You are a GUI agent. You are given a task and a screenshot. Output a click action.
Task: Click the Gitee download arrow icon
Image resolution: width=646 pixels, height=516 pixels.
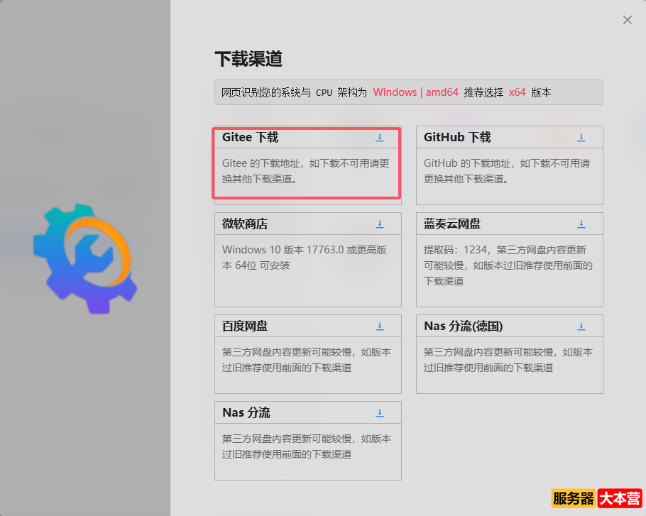point(380,138)
